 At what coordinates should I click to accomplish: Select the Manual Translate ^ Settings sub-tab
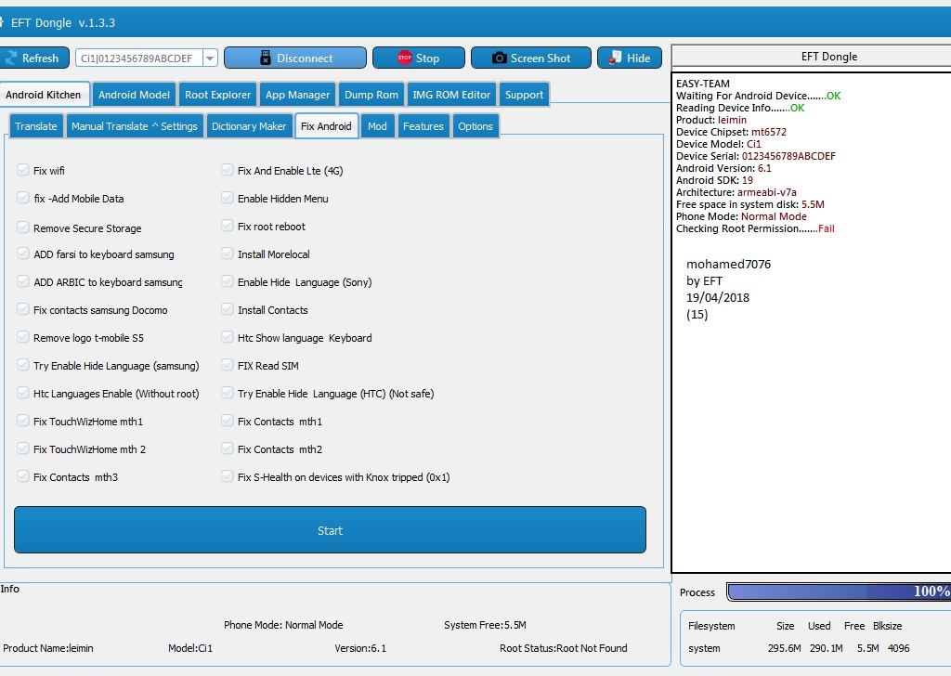click(135, 126)
